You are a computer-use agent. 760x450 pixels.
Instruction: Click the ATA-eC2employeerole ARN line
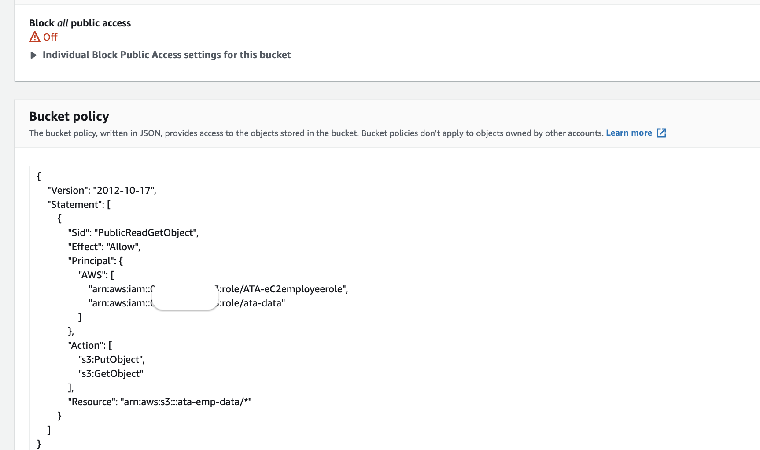[218, 289]
